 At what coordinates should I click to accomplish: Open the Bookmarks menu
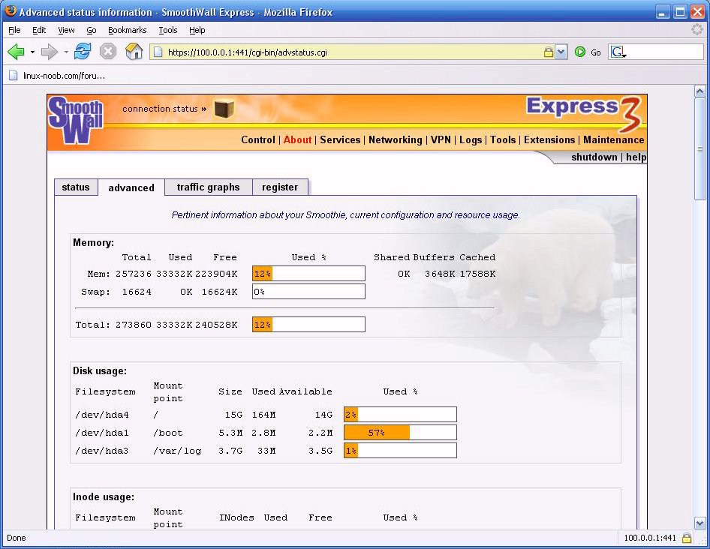point(128,30)
